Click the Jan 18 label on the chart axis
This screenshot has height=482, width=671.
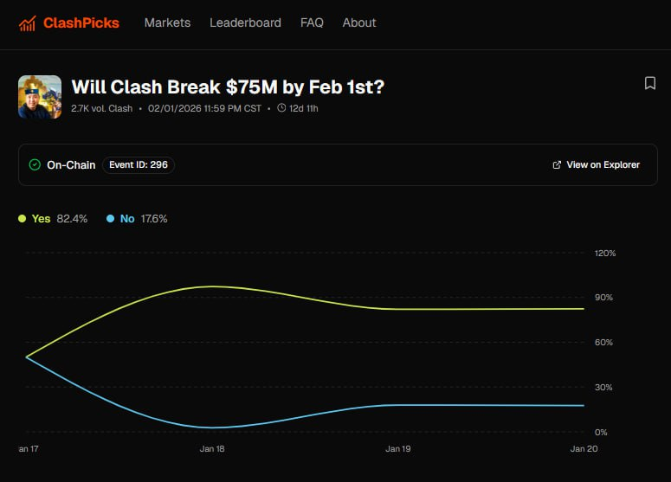tap(213, 449)
